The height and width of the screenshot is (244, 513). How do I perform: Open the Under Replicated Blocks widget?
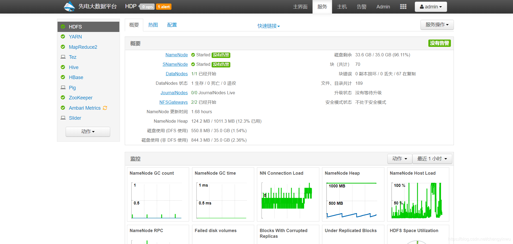pos(353,235)
